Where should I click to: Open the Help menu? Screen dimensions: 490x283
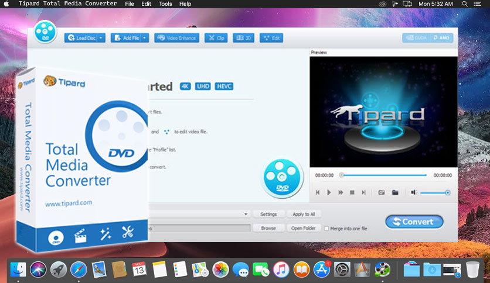pos(185,4)
